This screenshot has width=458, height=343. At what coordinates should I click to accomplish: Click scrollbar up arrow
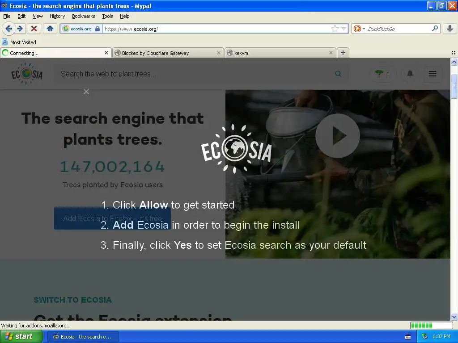tap(454, 62)
